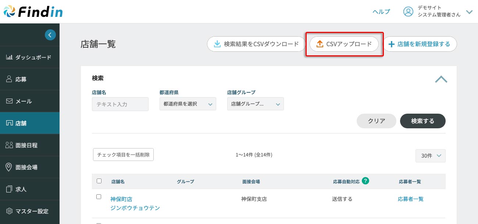The image size is (478, 224).
Task: Collapse the 検索 panel with chevron
Action: pyautogui.click(x=441, y=79)
